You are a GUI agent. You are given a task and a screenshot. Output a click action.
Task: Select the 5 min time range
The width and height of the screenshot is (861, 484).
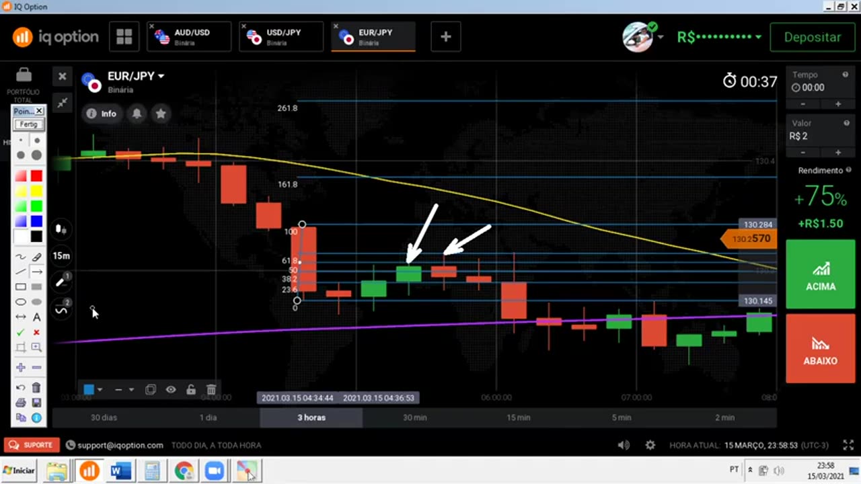pos(622,417)
